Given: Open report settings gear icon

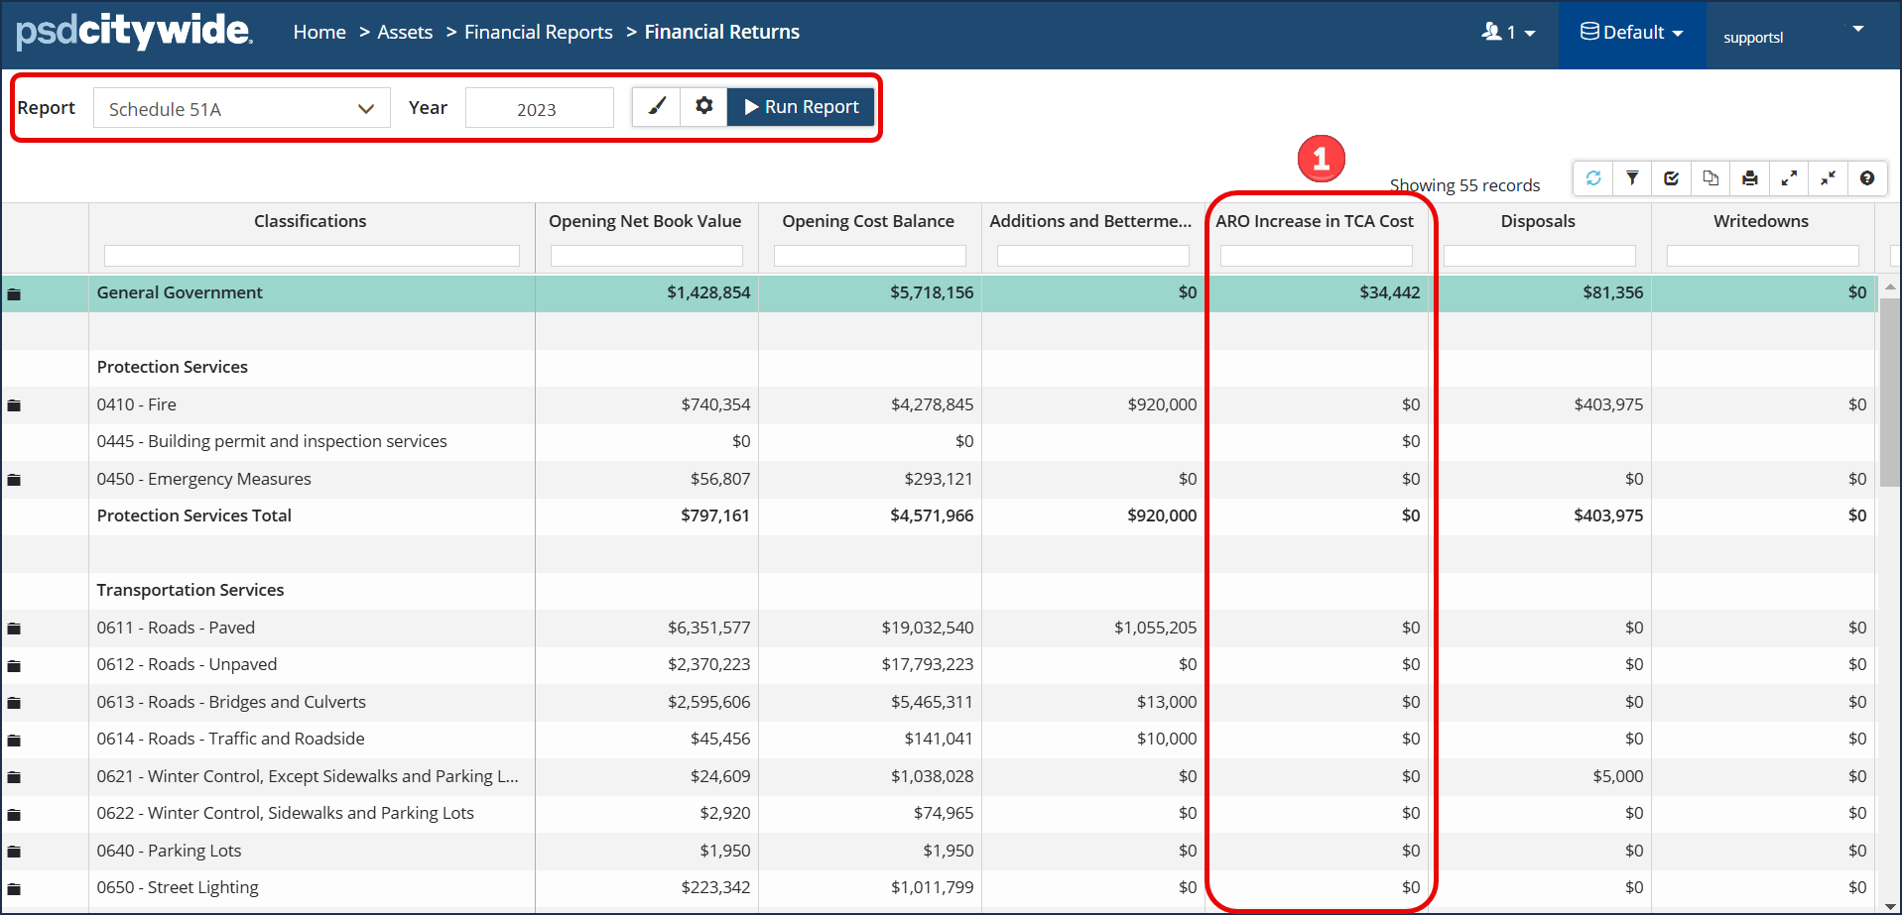Looking at the screenshot, I should (703, 106).
